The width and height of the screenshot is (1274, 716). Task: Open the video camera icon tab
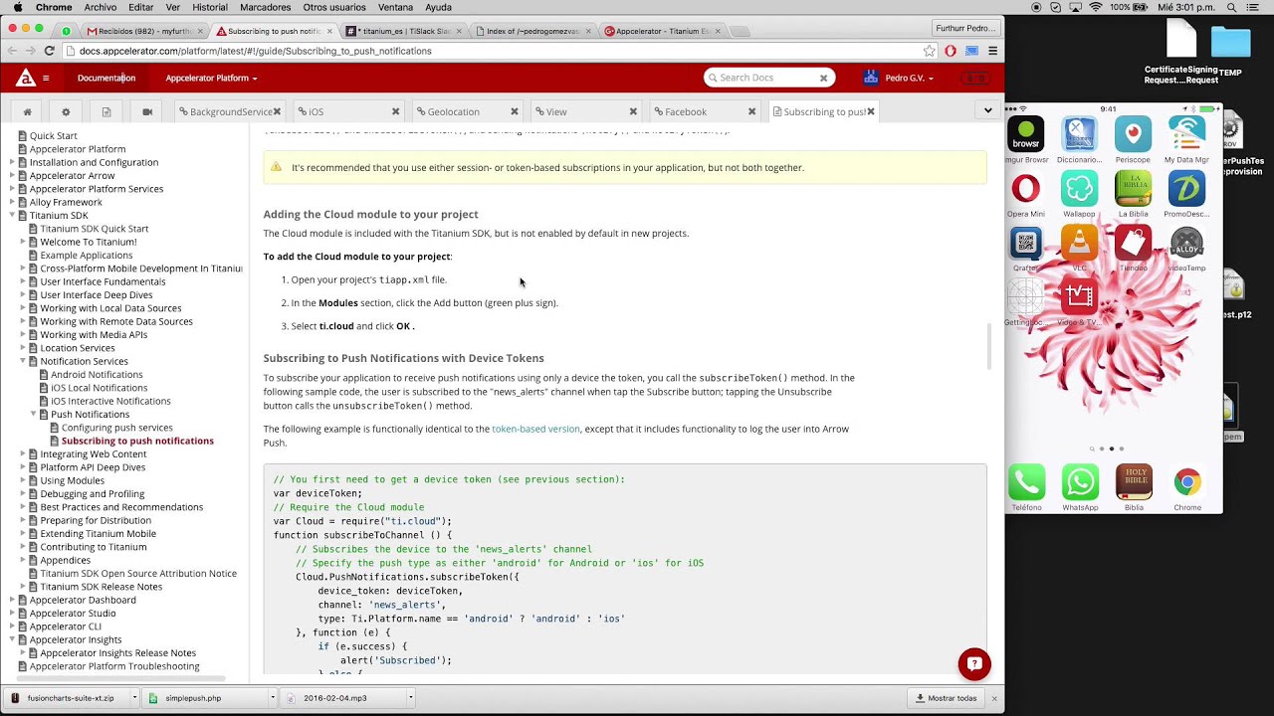[x=147, y=111]
